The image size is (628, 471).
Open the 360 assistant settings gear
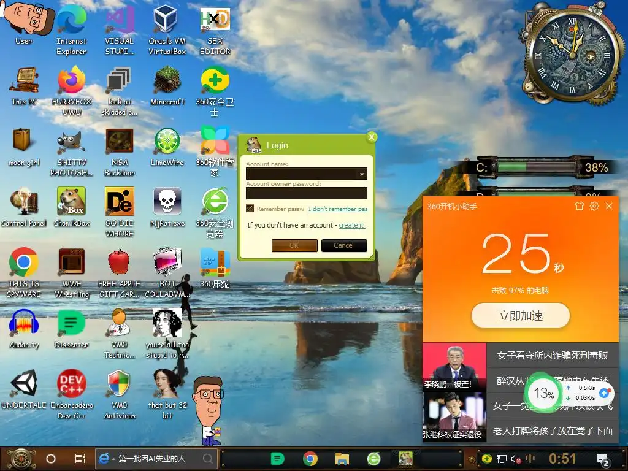click(x=594, y=206)
